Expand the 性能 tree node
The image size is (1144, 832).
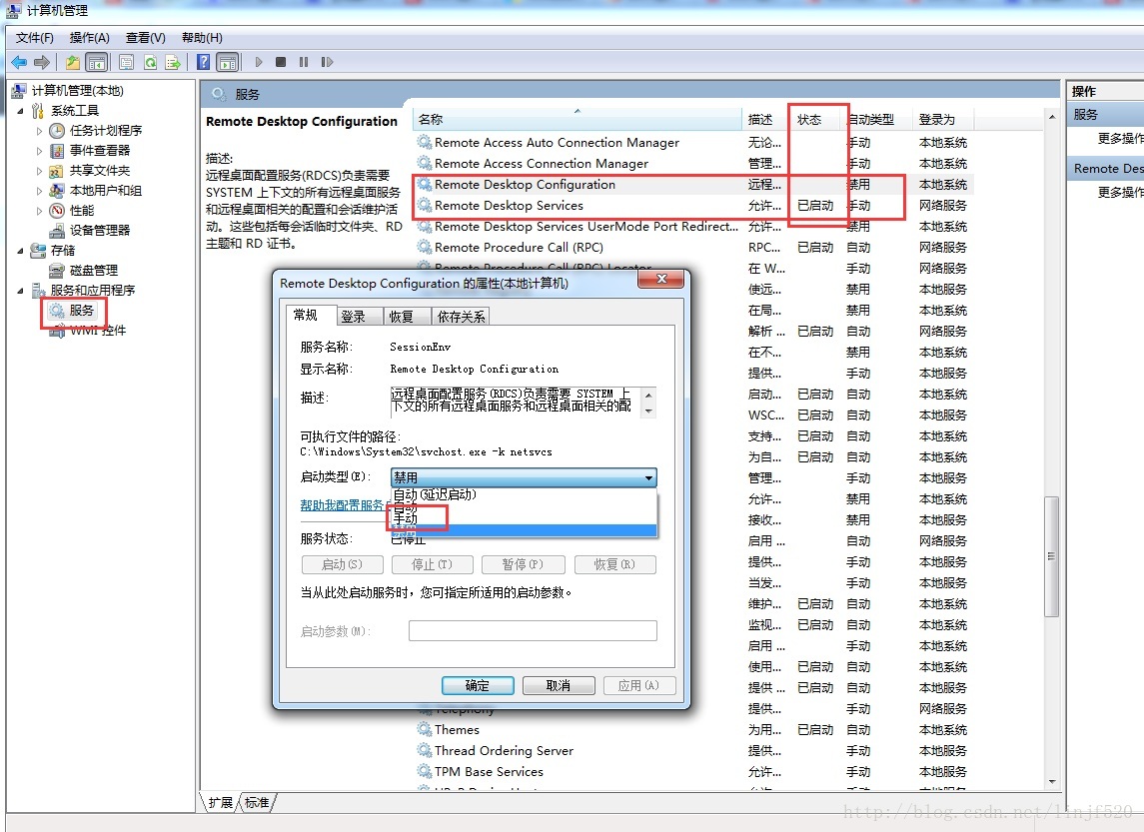pyautogui.click(x=39, y=211)
